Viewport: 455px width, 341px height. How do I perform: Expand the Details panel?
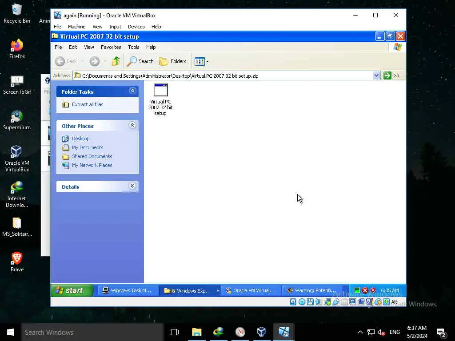point(132,186)
